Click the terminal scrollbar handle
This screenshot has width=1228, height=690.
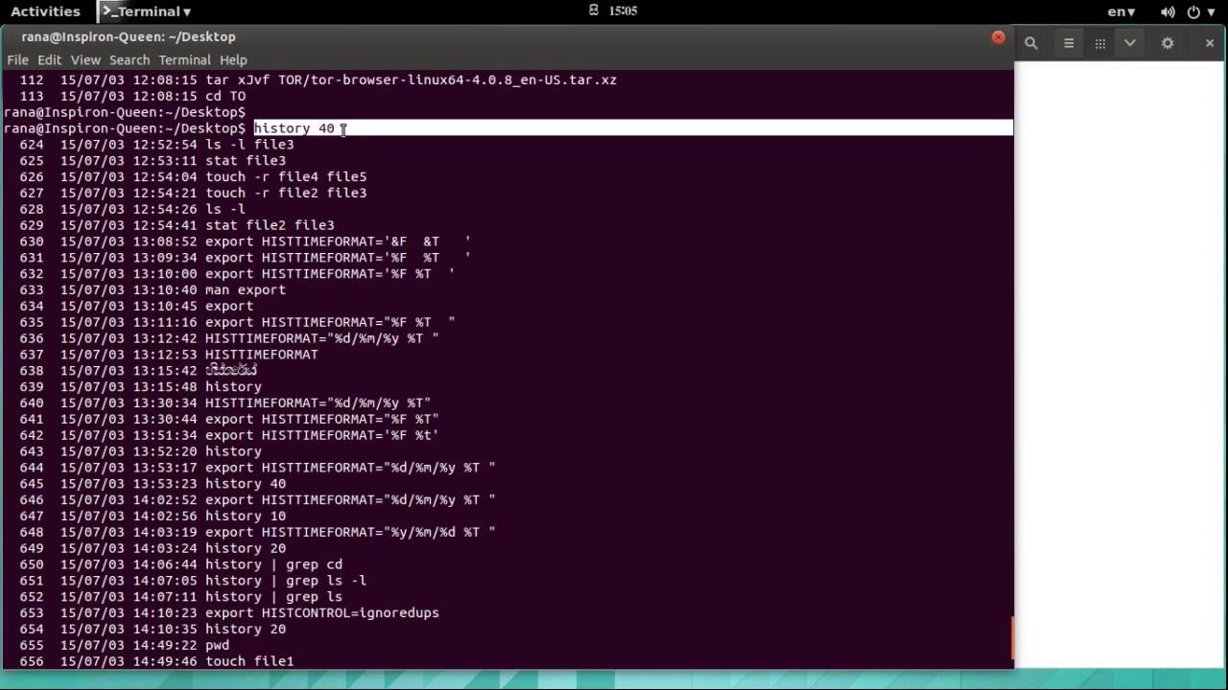[x=1011, y=637]
